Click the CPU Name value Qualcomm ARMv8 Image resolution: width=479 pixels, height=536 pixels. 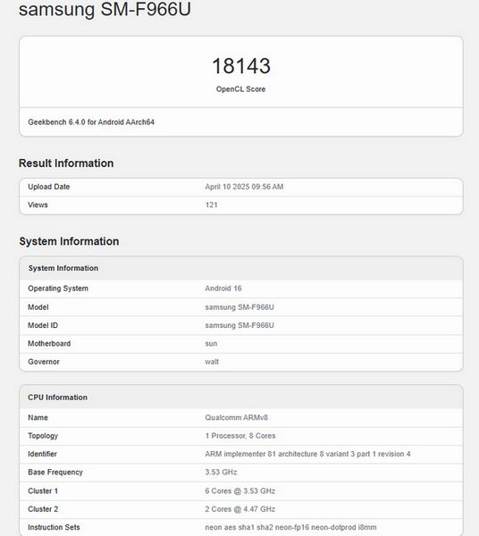[236, 418]
